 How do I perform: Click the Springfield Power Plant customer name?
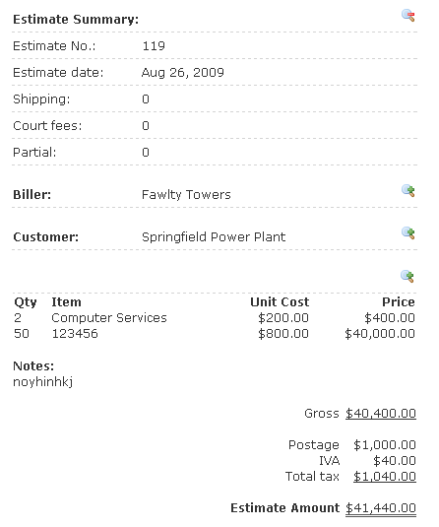coord(214,237)
